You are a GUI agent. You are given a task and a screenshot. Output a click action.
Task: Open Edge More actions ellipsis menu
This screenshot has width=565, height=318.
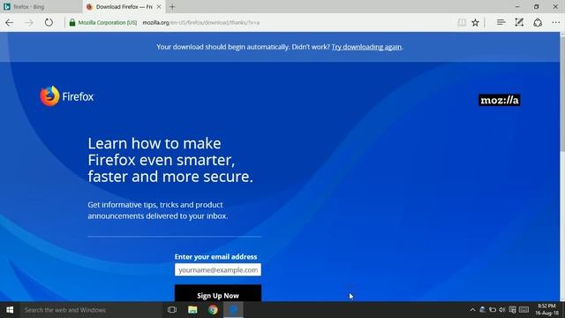[556, 22]
